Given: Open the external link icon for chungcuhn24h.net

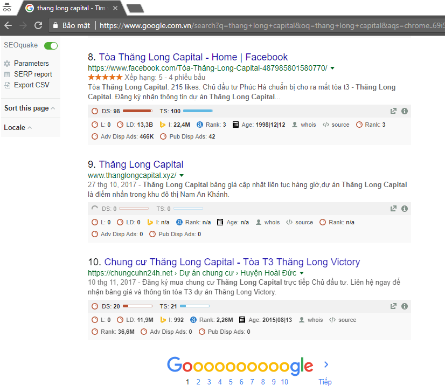Looking at the screenshot, I should [393, 306].
